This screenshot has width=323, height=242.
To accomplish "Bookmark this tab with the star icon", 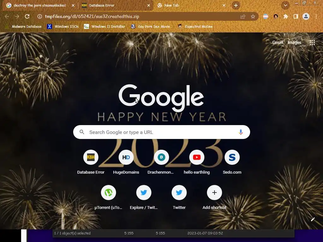I will 253,16.
